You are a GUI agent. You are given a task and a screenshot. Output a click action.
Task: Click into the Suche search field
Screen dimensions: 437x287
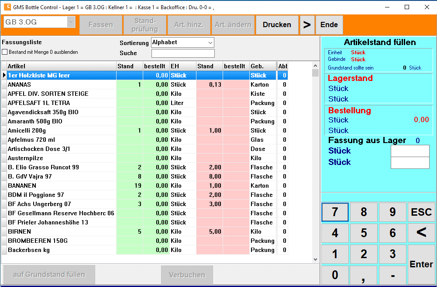(183, 53)
